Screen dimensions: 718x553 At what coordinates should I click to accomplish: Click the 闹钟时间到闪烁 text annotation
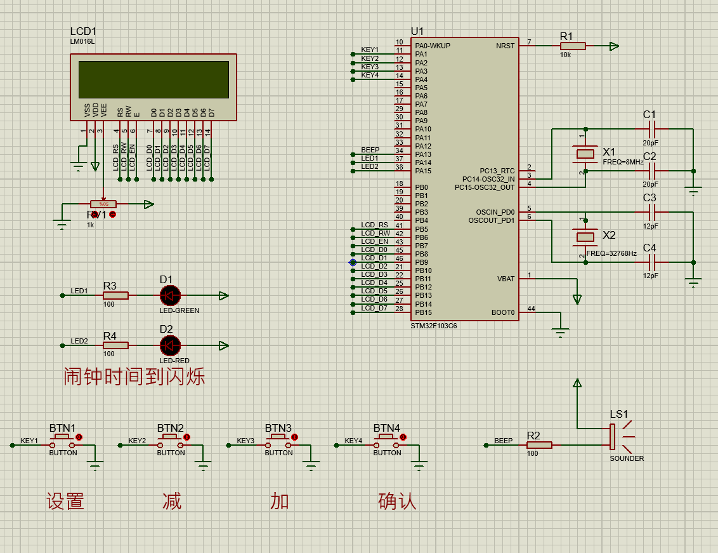click(x=134, y=376)
